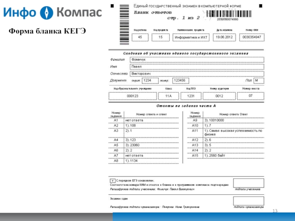Click answer row A13 '3).5'
This screenshot has width=295, height=221.
226,145
